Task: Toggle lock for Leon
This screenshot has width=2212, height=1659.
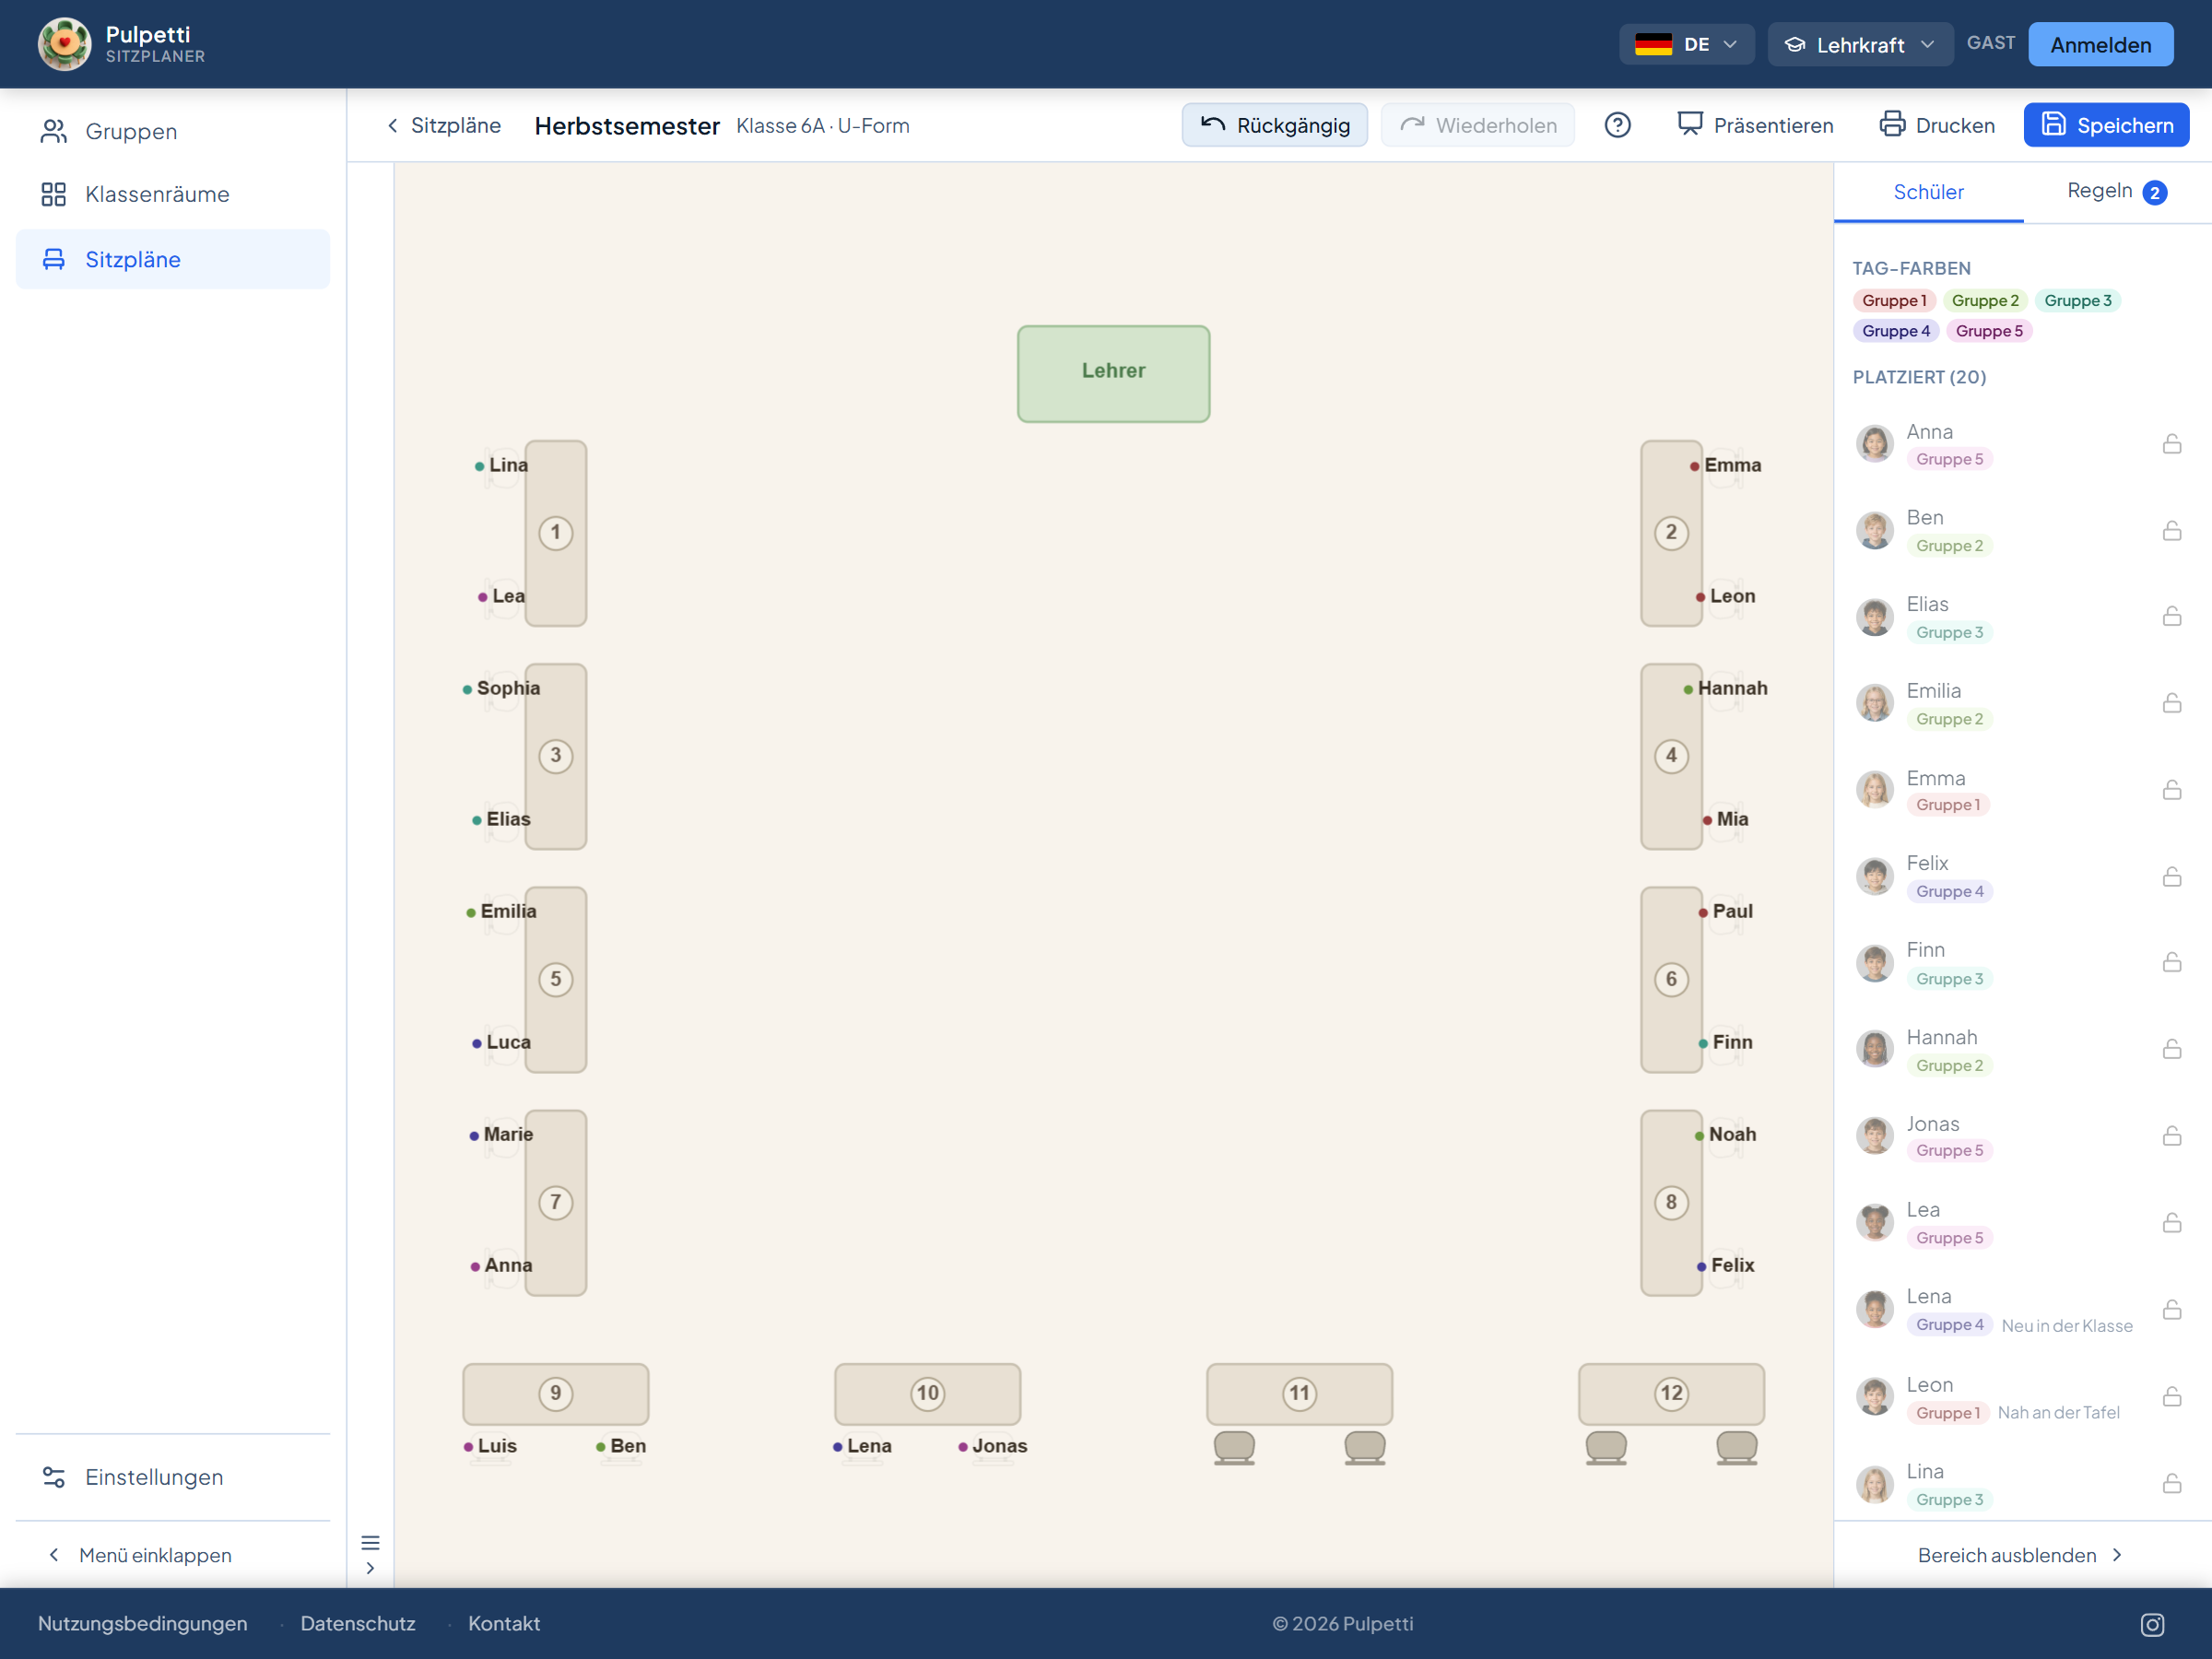Action: tap(2171, 1396)
